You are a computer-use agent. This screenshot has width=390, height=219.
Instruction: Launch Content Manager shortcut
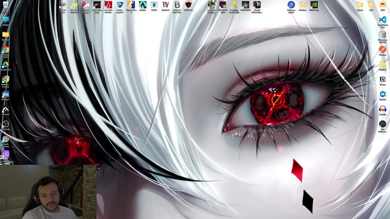click(86, 7)
